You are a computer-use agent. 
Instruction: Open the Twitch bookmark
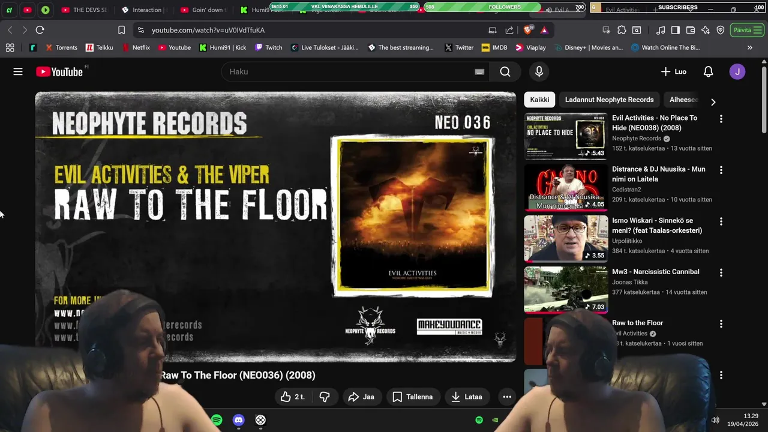pos(268,47)
